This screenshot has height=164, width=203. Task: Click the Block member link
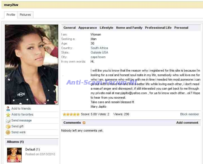tap(189, 114)
